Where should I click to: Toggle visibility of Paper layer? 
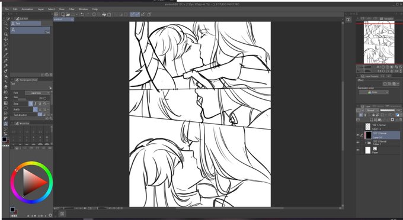tap(358, 150)
